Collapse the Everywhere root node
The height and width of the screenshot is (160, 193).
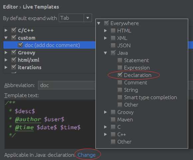tap(98, 23)
